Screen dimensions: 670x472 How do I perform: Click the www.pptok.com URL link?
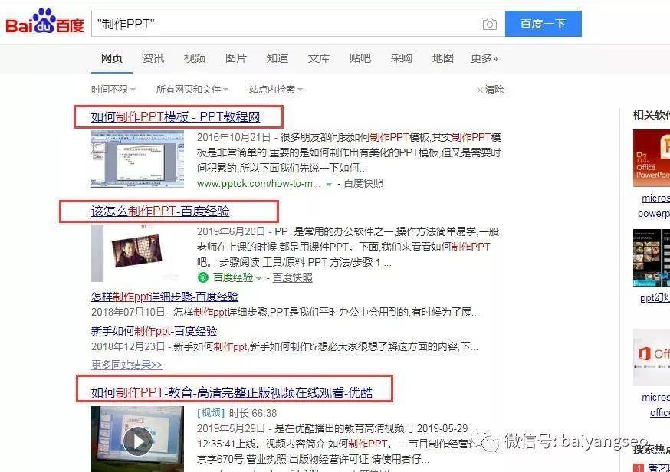point(259,184)
